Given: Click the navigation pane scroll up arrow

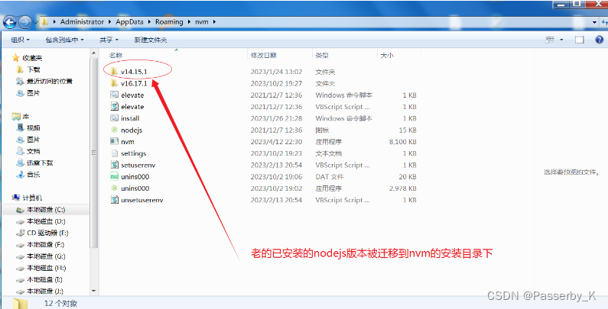Looking at the screenshot, I should (x=93, y=53).
